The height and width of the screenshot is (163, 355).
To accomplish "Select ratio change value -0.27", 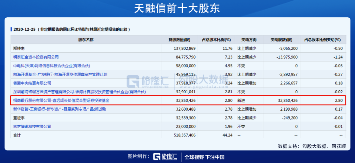I will [338, 74].
